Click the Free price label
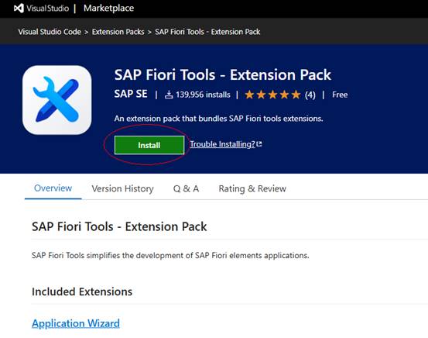The height and width of the screenshot is (338, 428). [x=340, y=95]
